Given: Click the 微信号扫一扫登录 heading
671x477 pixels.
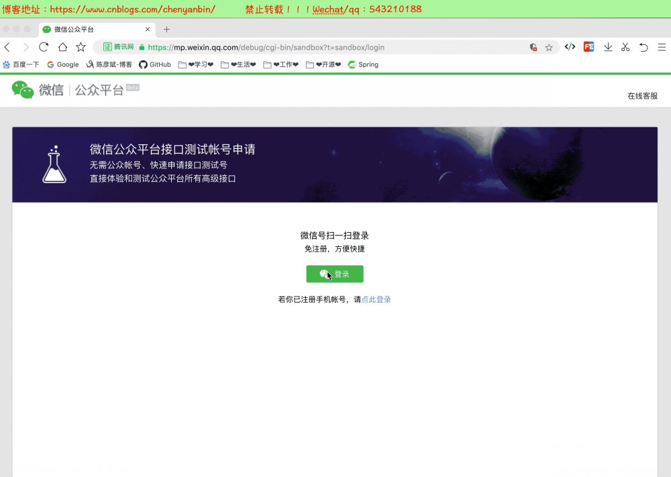Looking at the screenshot, I should click(334, 235).
